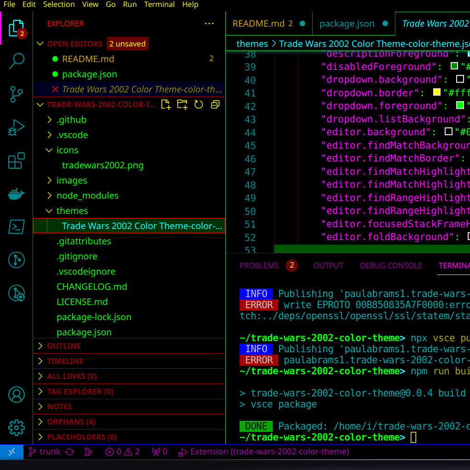This screenshot has height=470, width=470.
Task: Open the Manage gear icon
Action: point(16,428)
